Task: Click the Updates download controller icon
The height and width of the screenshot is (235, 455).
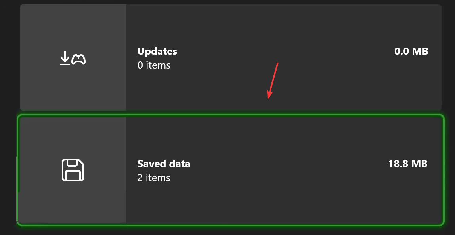Action: tap(73, 58)
